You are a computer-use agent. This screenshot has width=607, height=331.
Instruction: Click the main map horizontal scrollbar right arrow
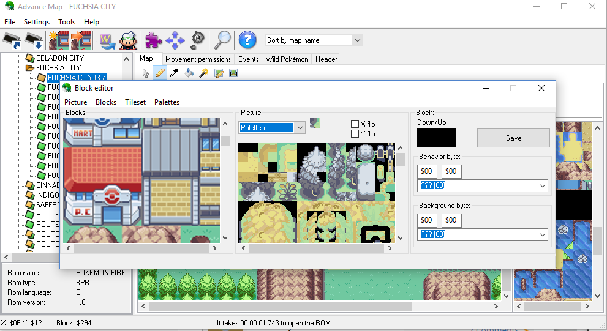tap(496, 307)
